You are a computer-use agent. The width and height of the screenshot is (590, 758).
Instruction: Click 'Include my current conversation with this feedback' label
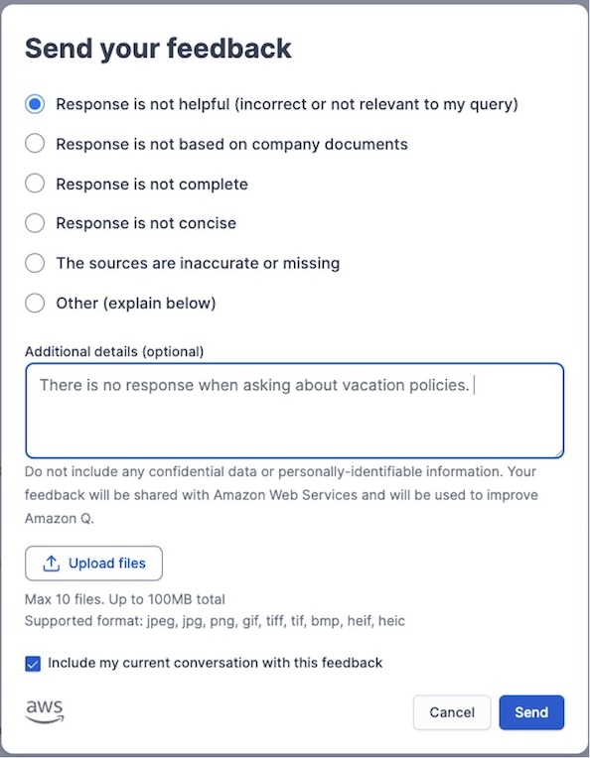(x=215, y=663)
